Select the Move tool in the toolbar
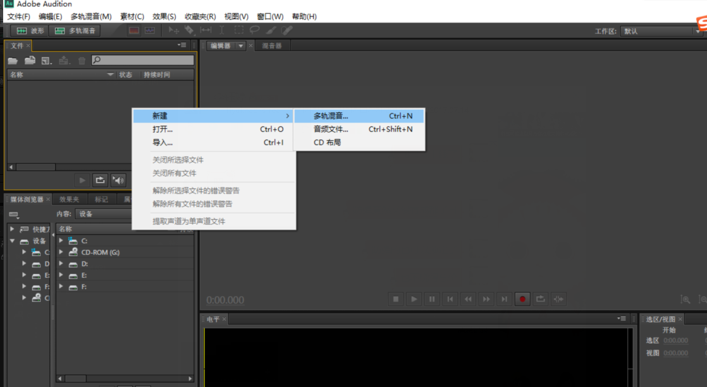This screenshot has width=707, height=387. point(174,30)
